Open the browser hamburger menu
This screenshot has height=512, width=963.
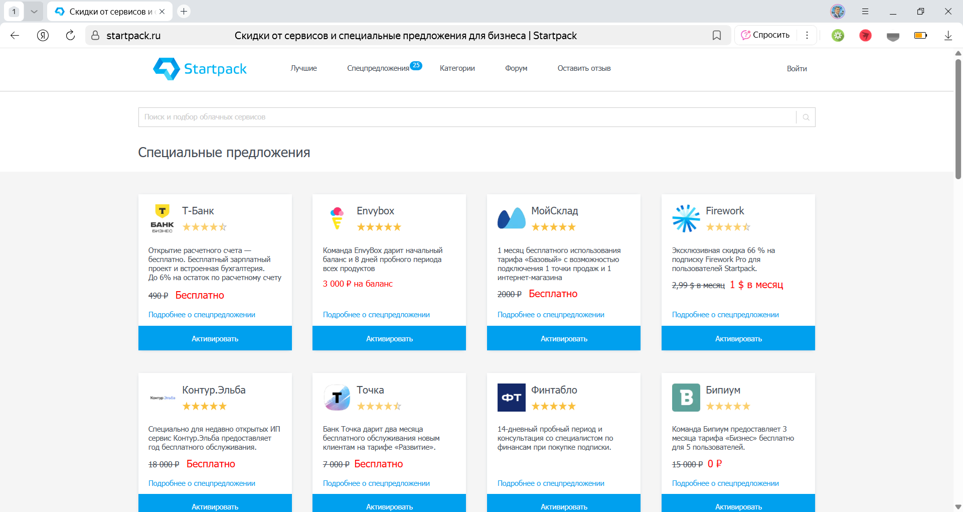click(x=865, y=11)
